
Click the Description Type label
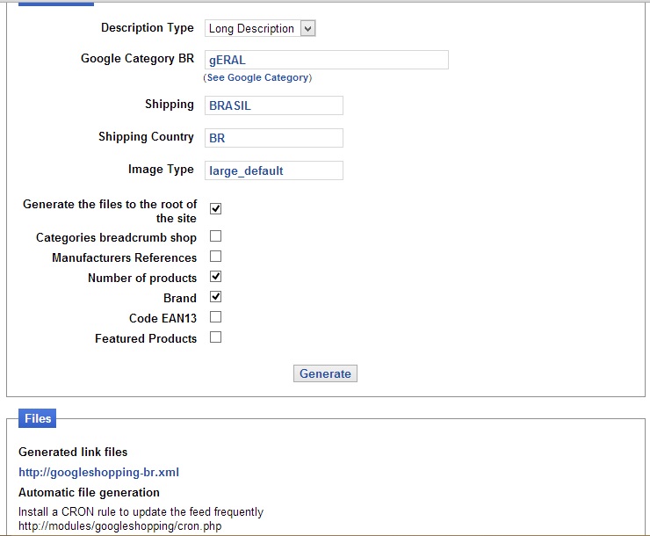coord(147,28)
